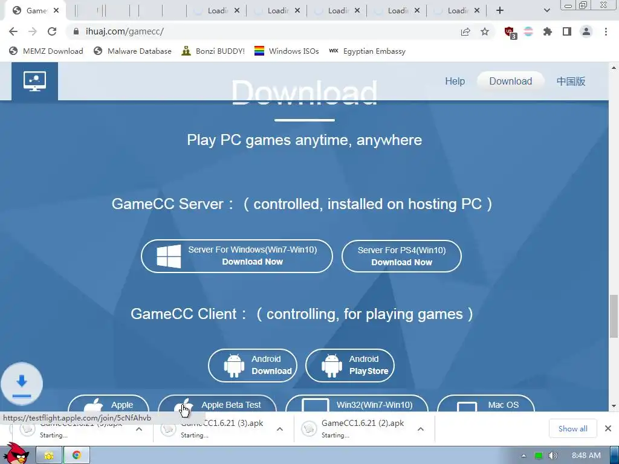Viewport: 619px width, 464px height.
Task: Download Server For Windows(Win7-Win10)
Action: [x=237, y=256]
